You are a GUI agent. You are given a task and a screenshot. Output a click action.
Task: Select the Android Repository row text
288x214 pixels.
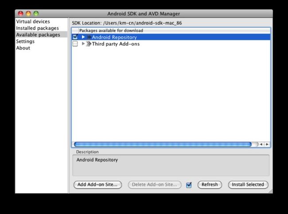[x=114, y=37]
